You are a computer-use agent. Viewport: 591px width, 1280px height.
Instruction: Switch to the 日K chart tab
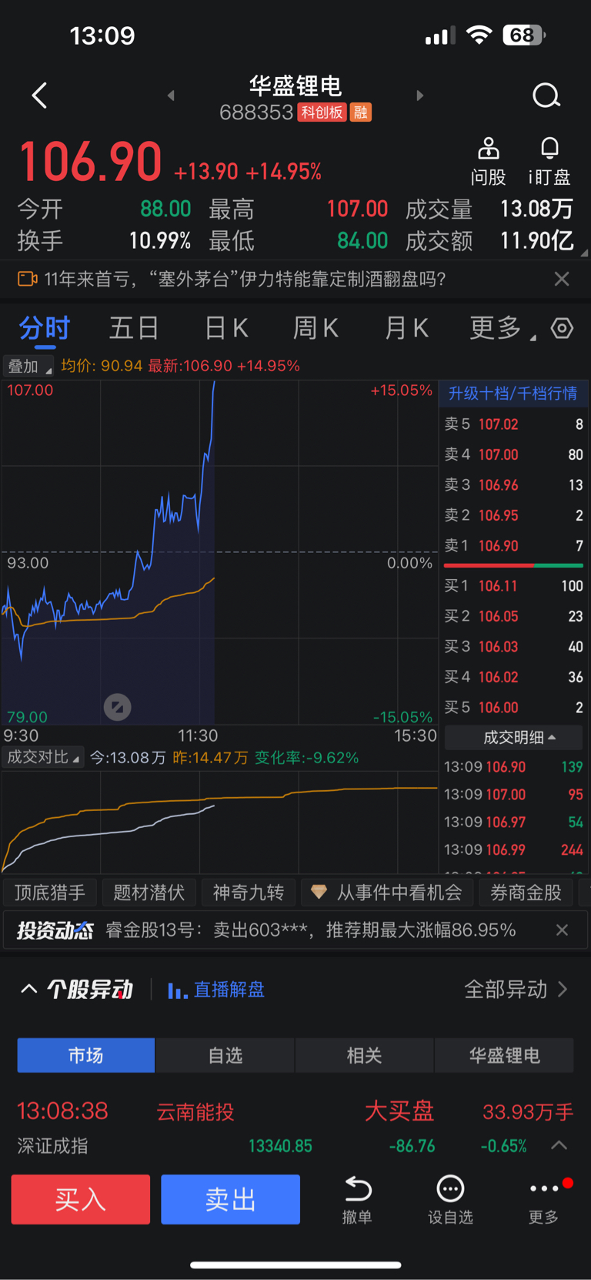(x=226, y=328)
